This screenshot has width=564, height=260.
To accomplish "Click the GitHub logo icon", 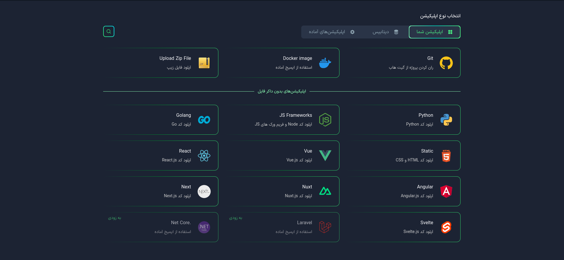I will tap(446, 63).
